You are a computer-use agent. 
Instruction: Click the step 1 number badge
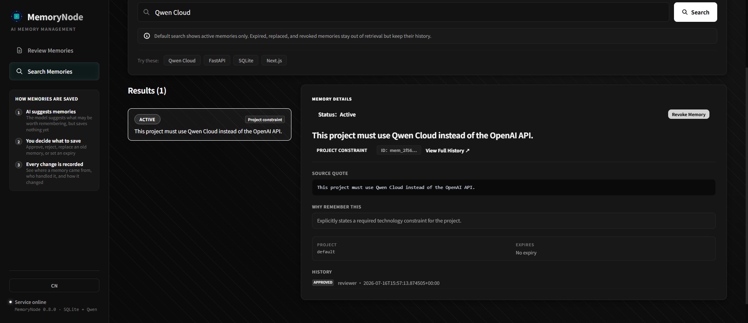point(18,113)
